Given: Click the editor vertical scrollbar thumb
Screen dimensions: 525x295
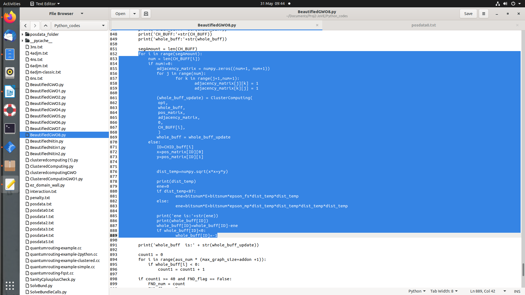Looking at the screenshot, I should coord(523,269).
